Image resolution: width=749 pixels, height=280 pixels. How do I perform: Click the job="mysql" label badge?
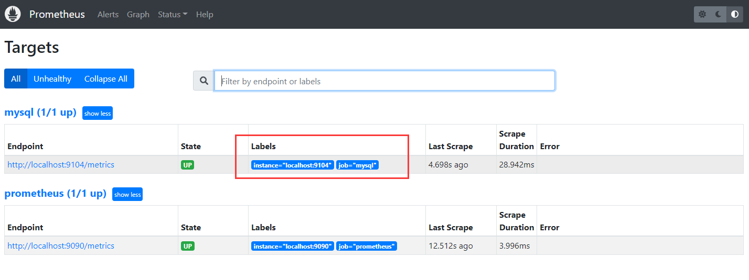pyautogui.click(x=357, y=165)
